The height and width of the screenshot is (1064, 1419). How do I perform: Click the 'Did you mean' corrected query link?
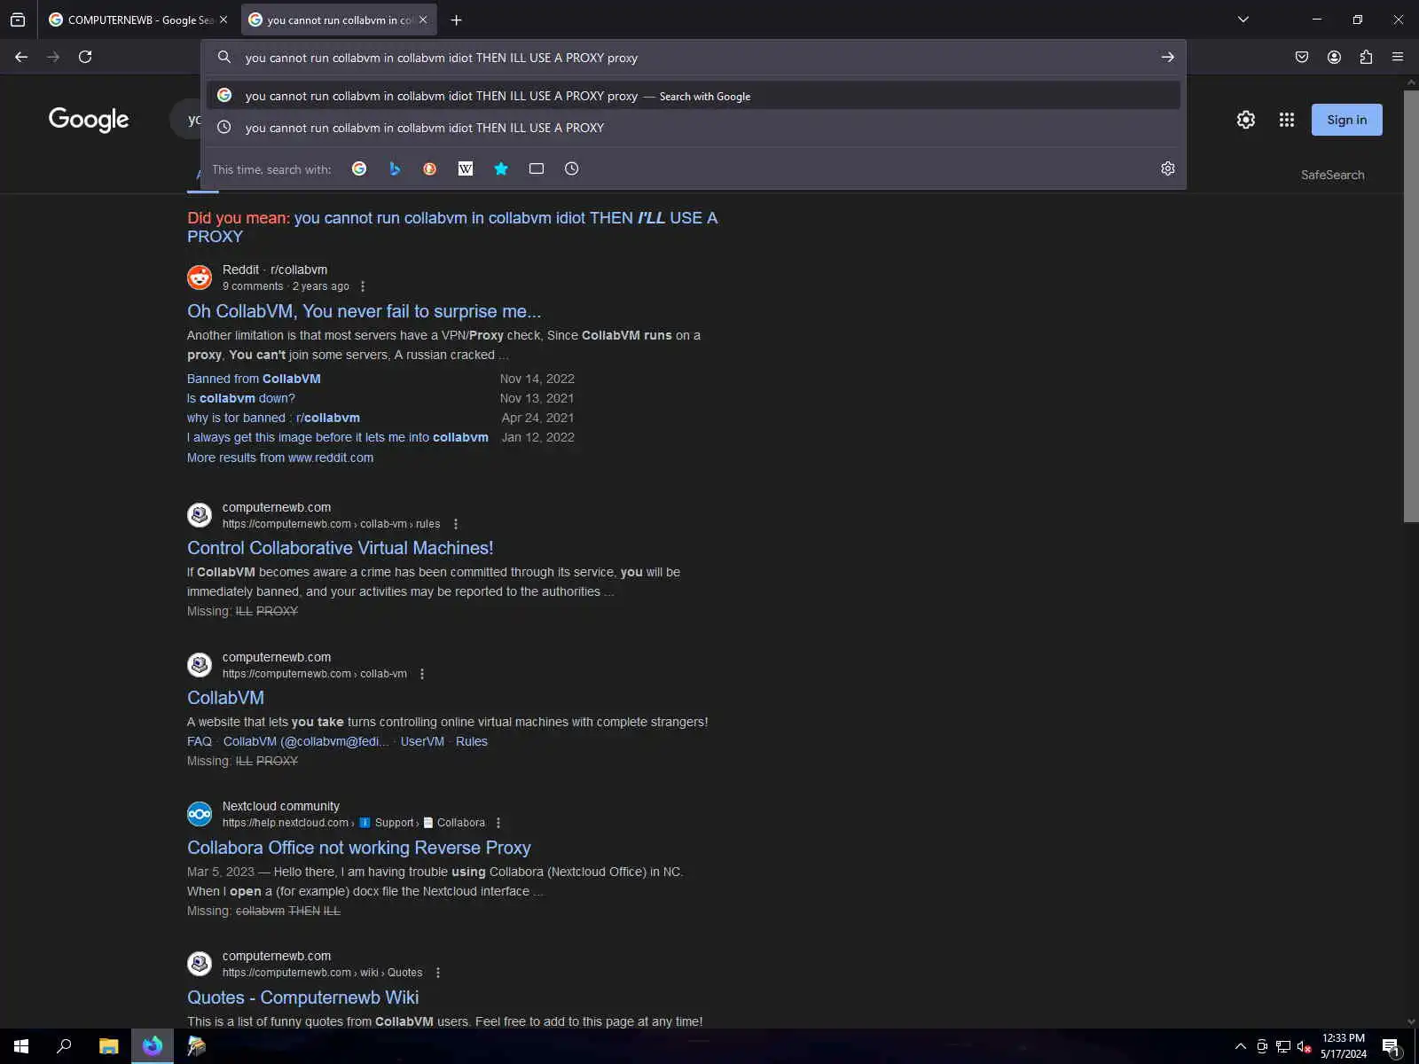pos(452,227)
